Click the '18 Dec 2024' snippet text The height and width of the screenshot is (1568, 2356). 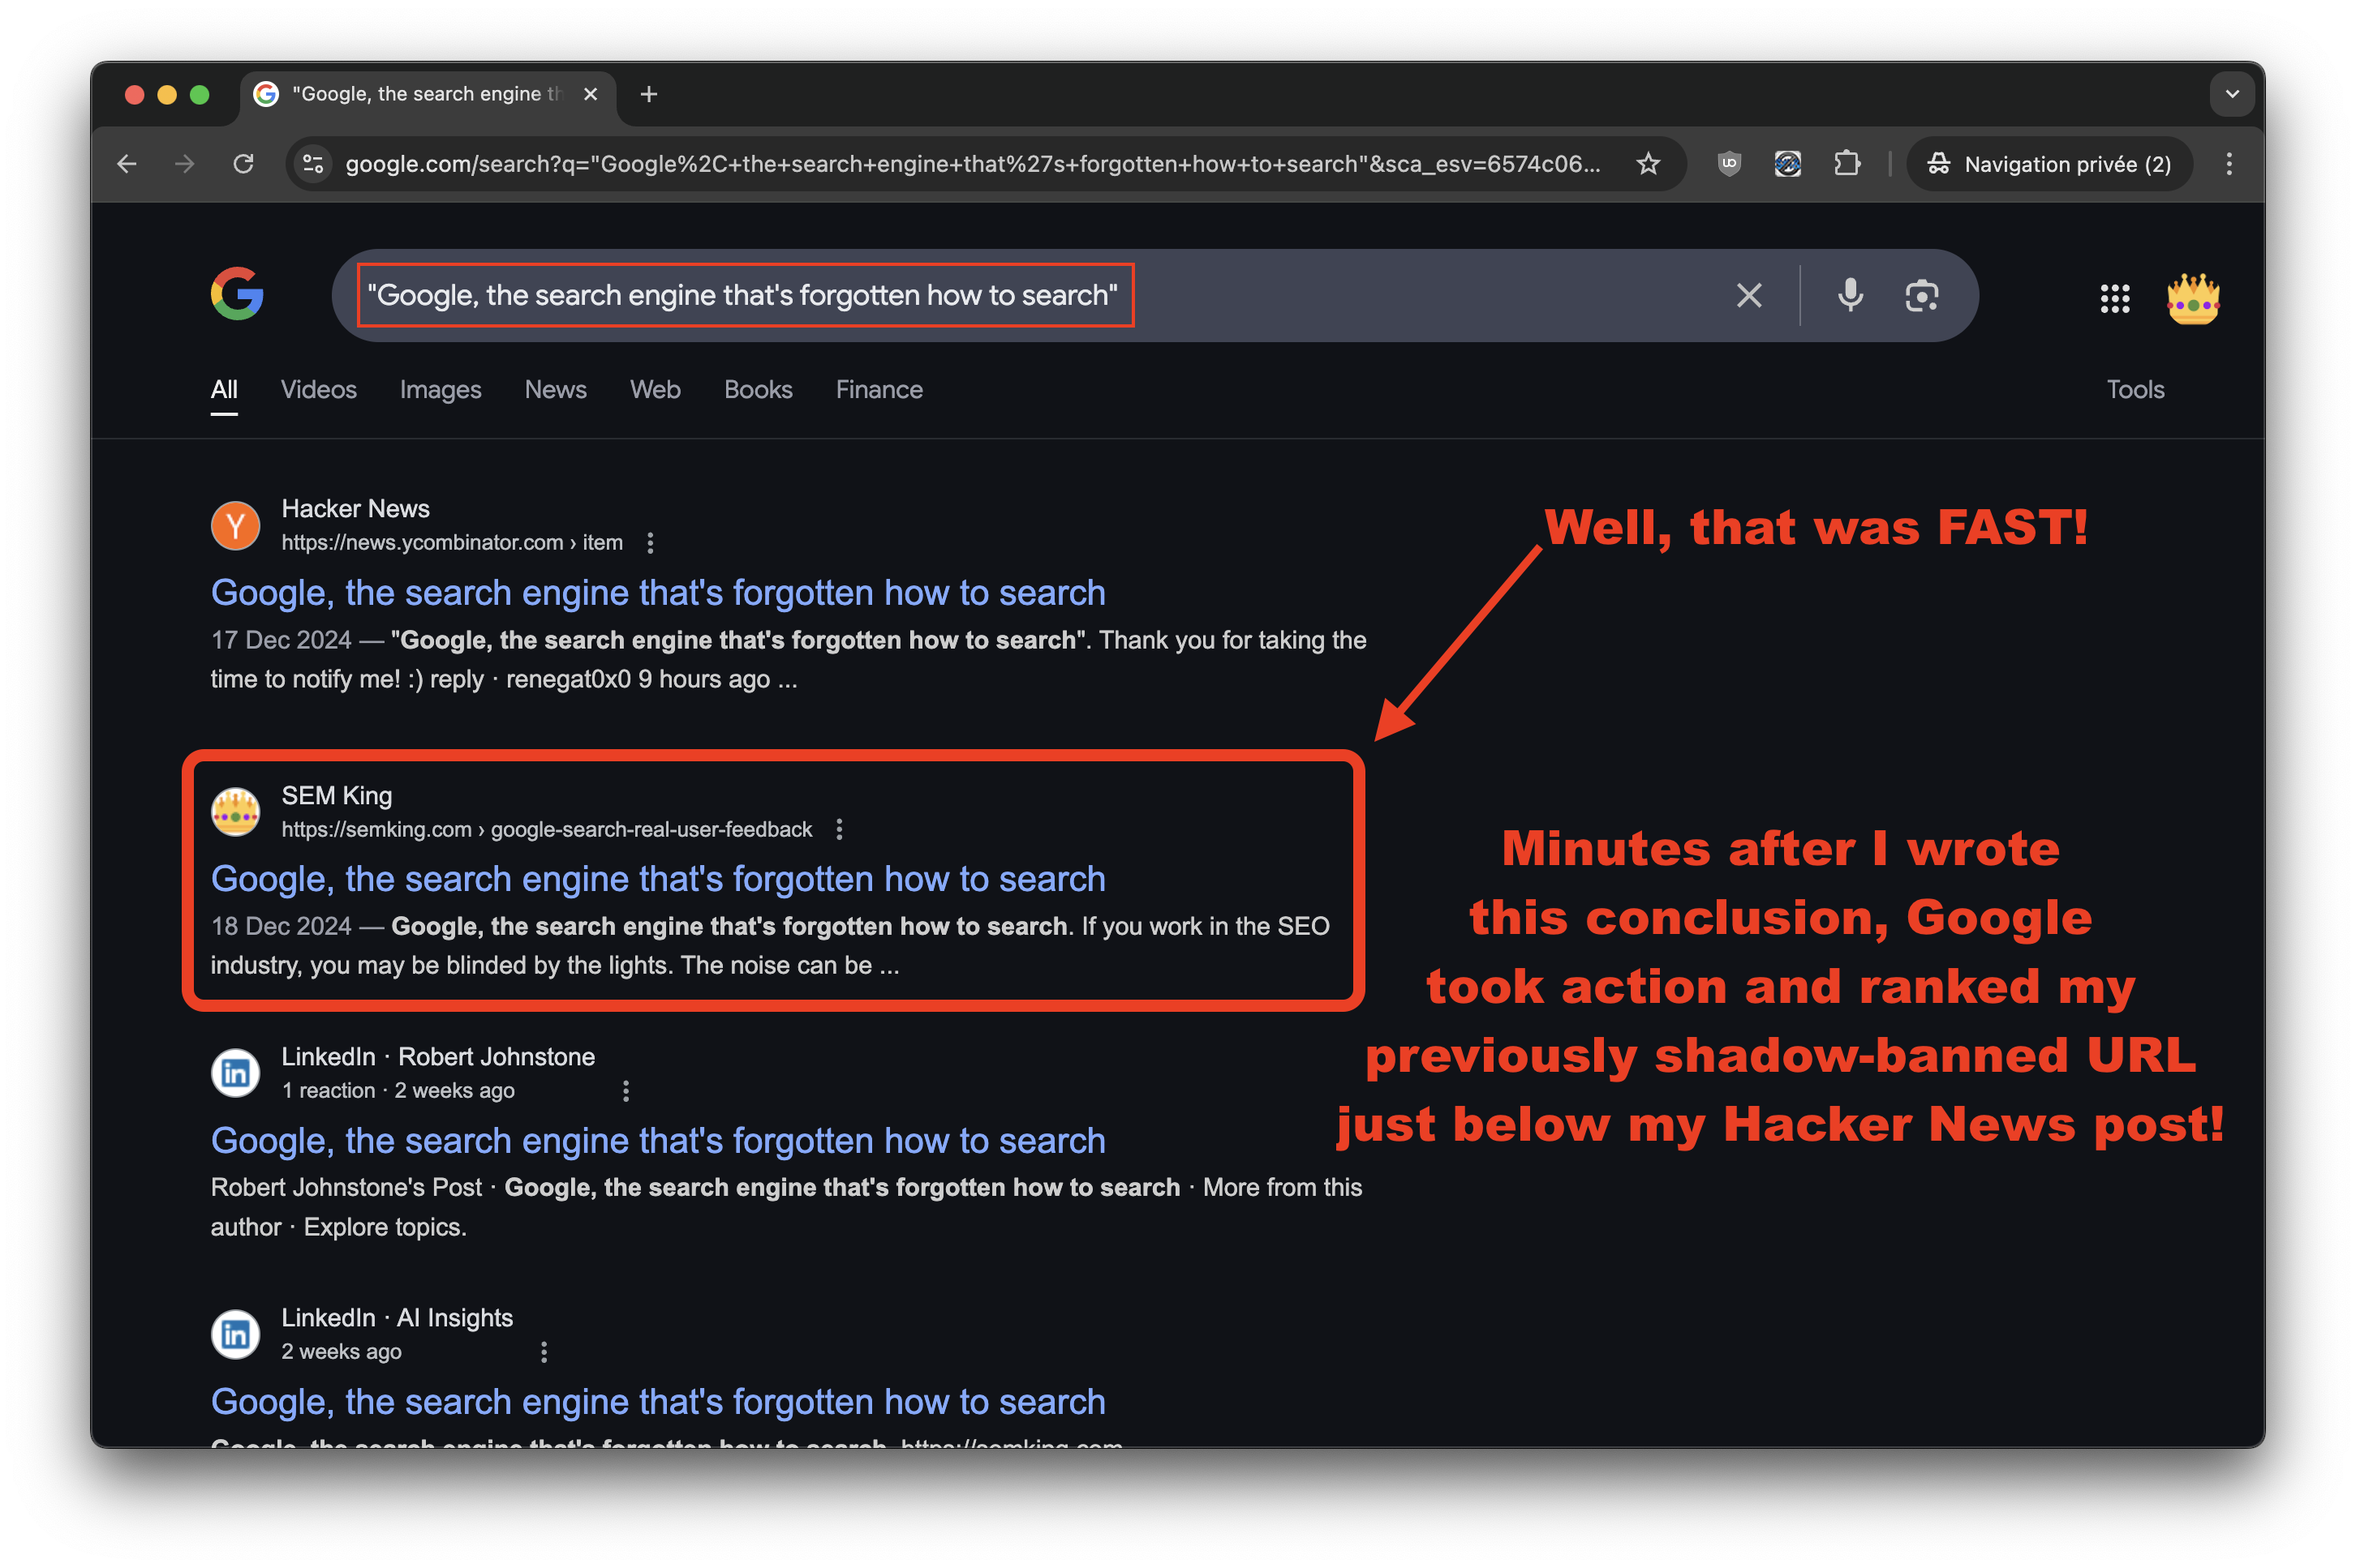coord(282,926)
